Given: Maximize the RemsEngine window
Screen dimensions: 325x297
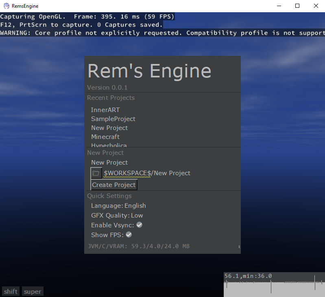Looking at the screenshot, I should (x=297, y=6).
